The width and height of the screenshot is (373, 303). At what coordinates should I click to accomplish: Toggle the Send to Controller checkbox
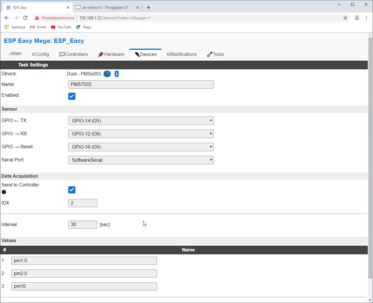click(72, 190)
